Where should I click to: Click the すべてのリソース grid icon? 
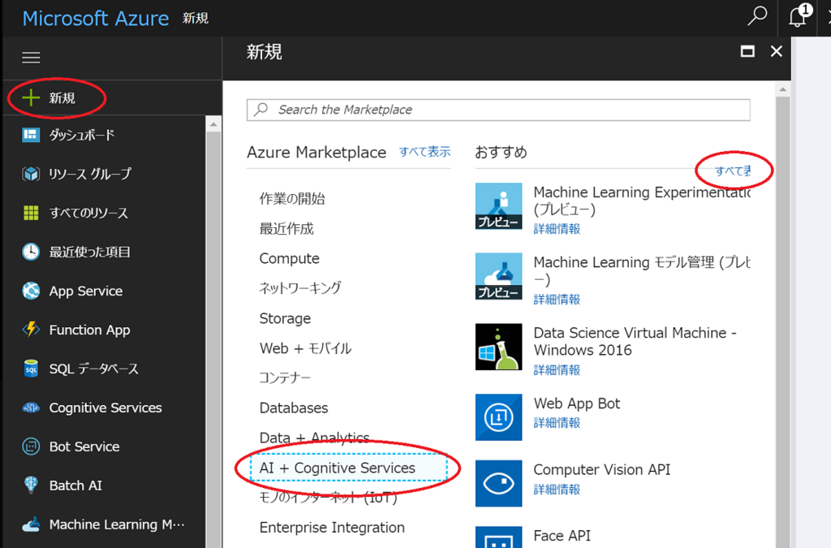click(31, 213)
